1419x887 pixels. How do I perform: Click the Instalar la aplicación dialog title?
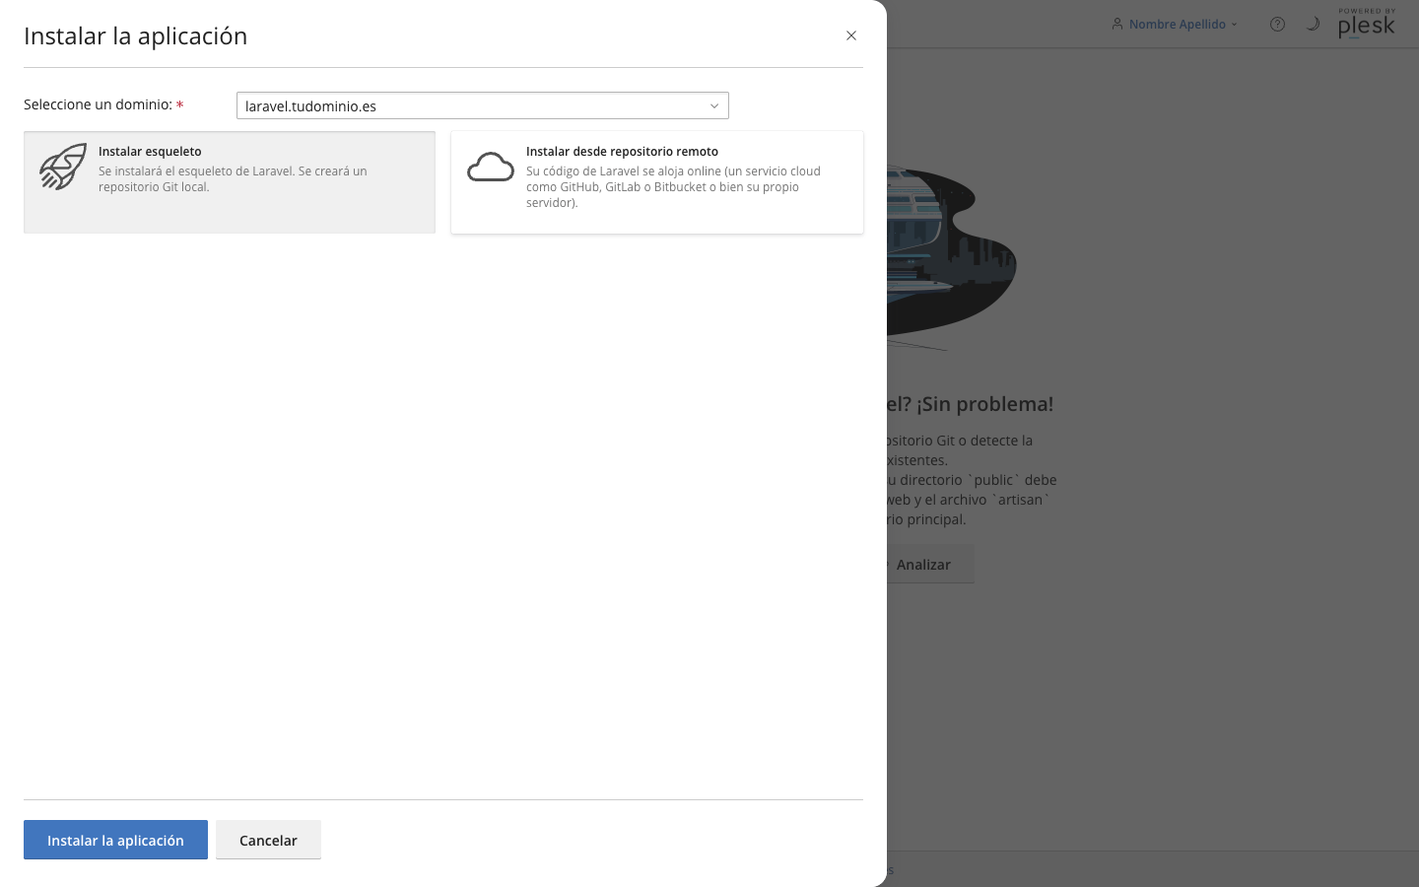pos(135,35)
